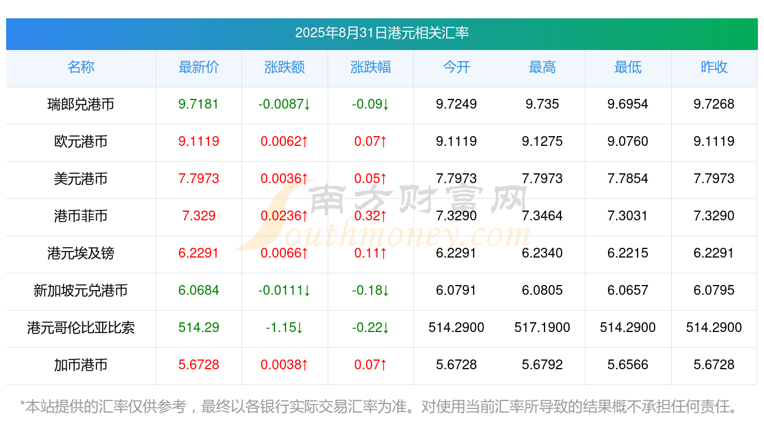Click high value 7.3464

[542, 216]
